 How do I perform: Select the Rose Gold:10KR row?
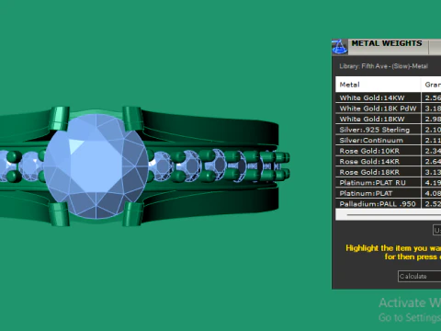389,151
